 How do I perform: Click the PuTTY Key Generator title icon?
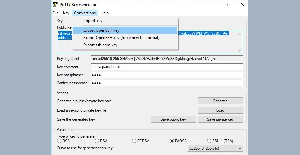coord(55,4)
